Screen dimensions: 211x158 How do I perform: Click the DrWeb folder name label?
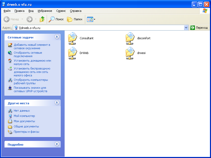point(84,53)
